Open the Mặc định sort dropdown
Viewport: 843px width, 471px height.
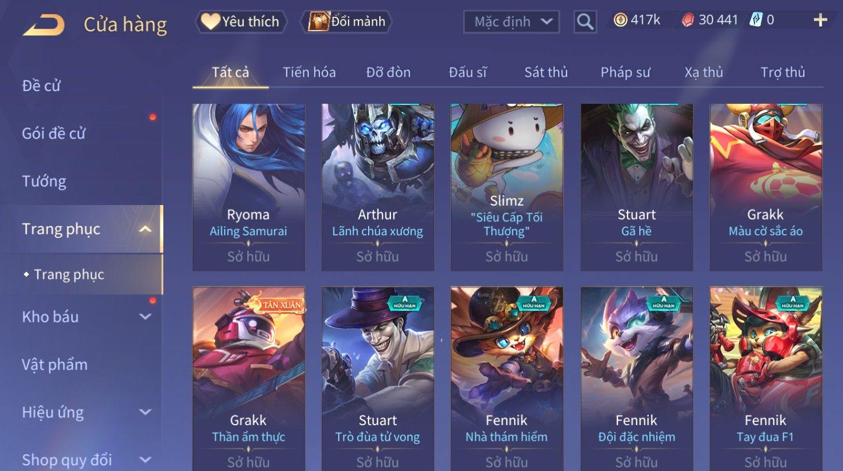511,22
